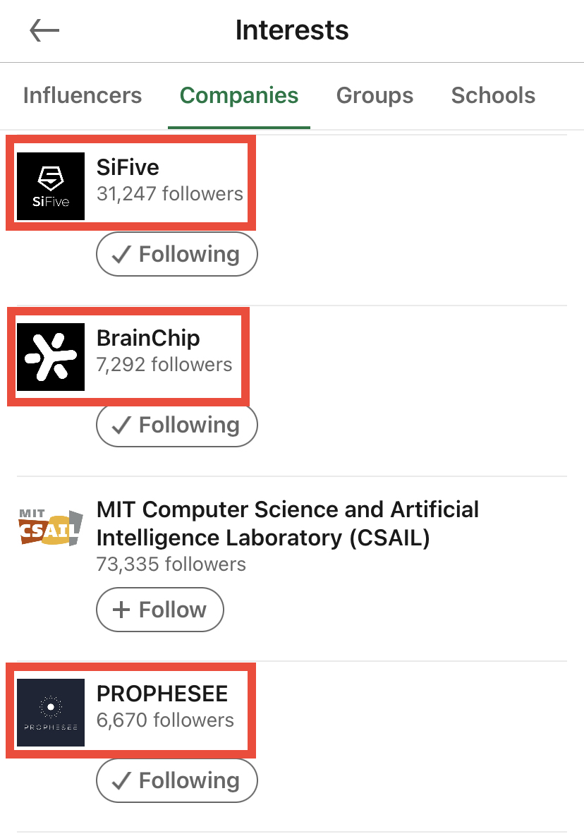Viewport: 584px width, 834px height.
Task: Open the SiFive company logo
Action: click(x=51, y=186)
